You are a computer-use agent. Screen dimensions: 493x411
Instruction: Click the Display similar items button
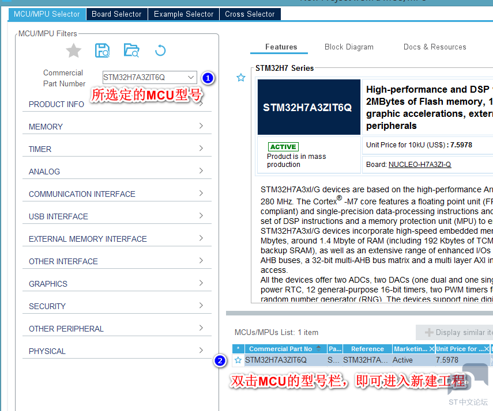(x=454, y=332)
